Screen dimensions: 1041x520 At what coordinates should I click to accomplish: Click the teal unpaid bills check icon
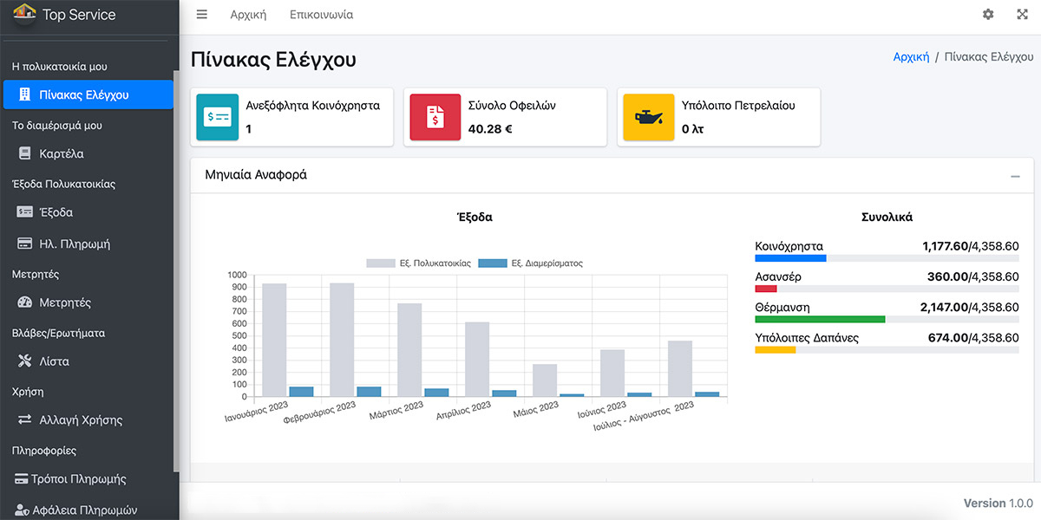(218, 117)
